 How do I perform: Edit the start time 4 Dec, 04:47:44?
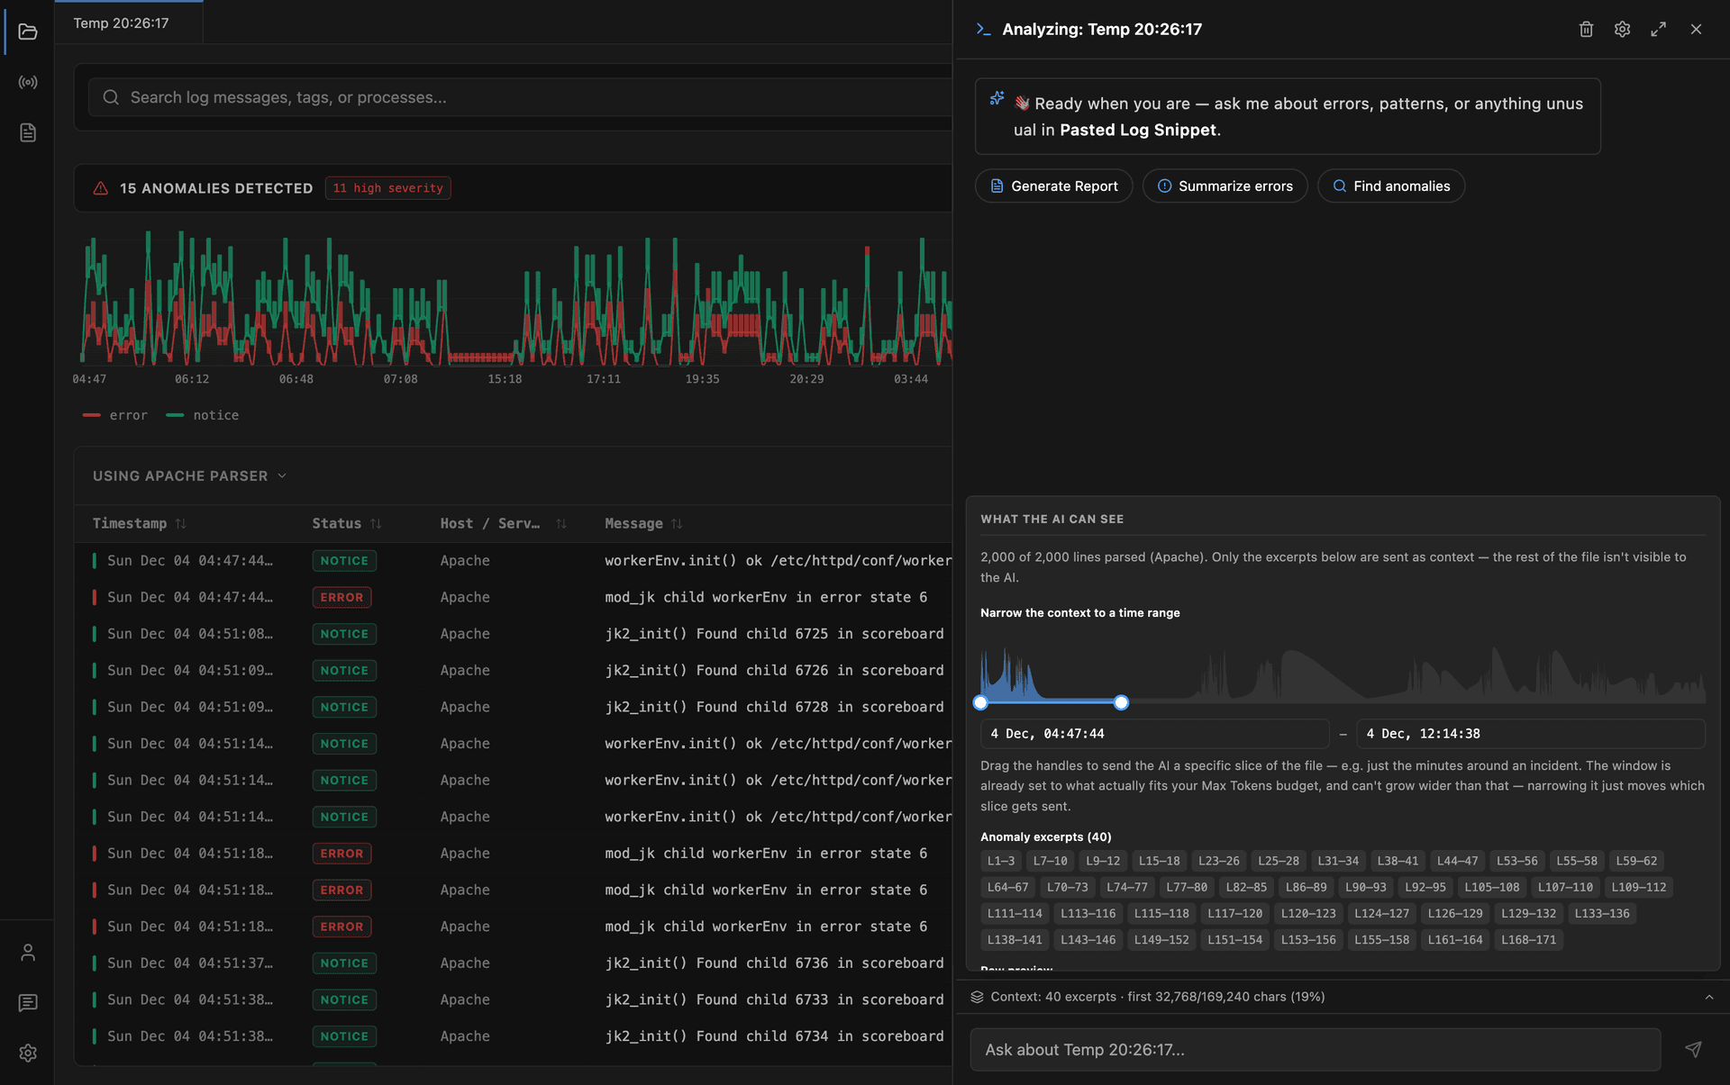pos(1154,734)
